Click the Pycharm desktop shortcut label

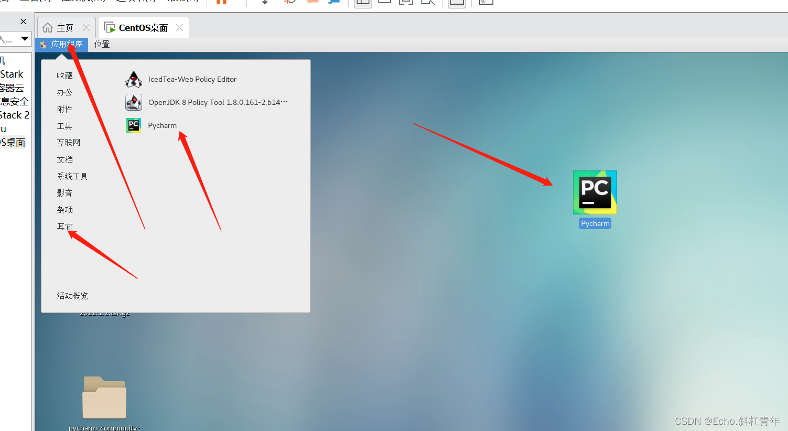click(595, 223)
